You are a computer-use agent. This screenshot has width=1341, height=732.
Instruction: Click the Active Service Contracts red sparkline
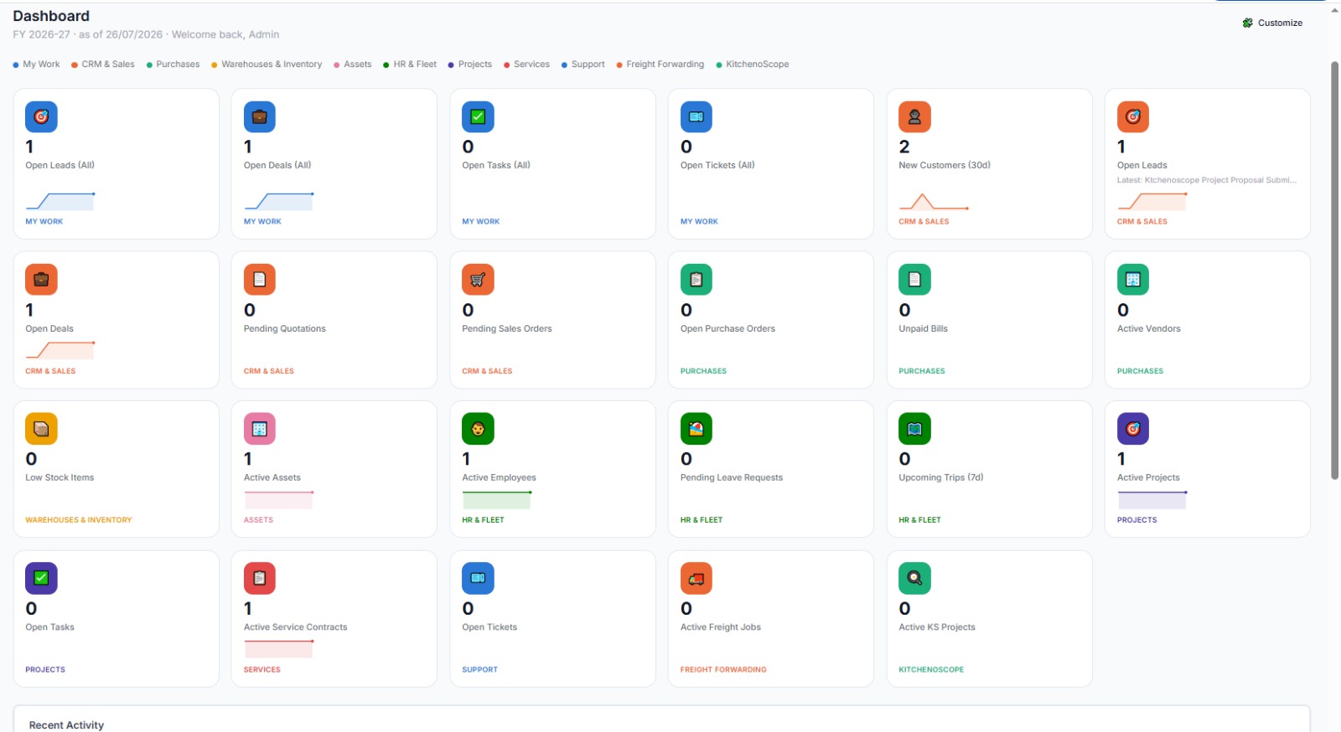[x=279, y=649]
